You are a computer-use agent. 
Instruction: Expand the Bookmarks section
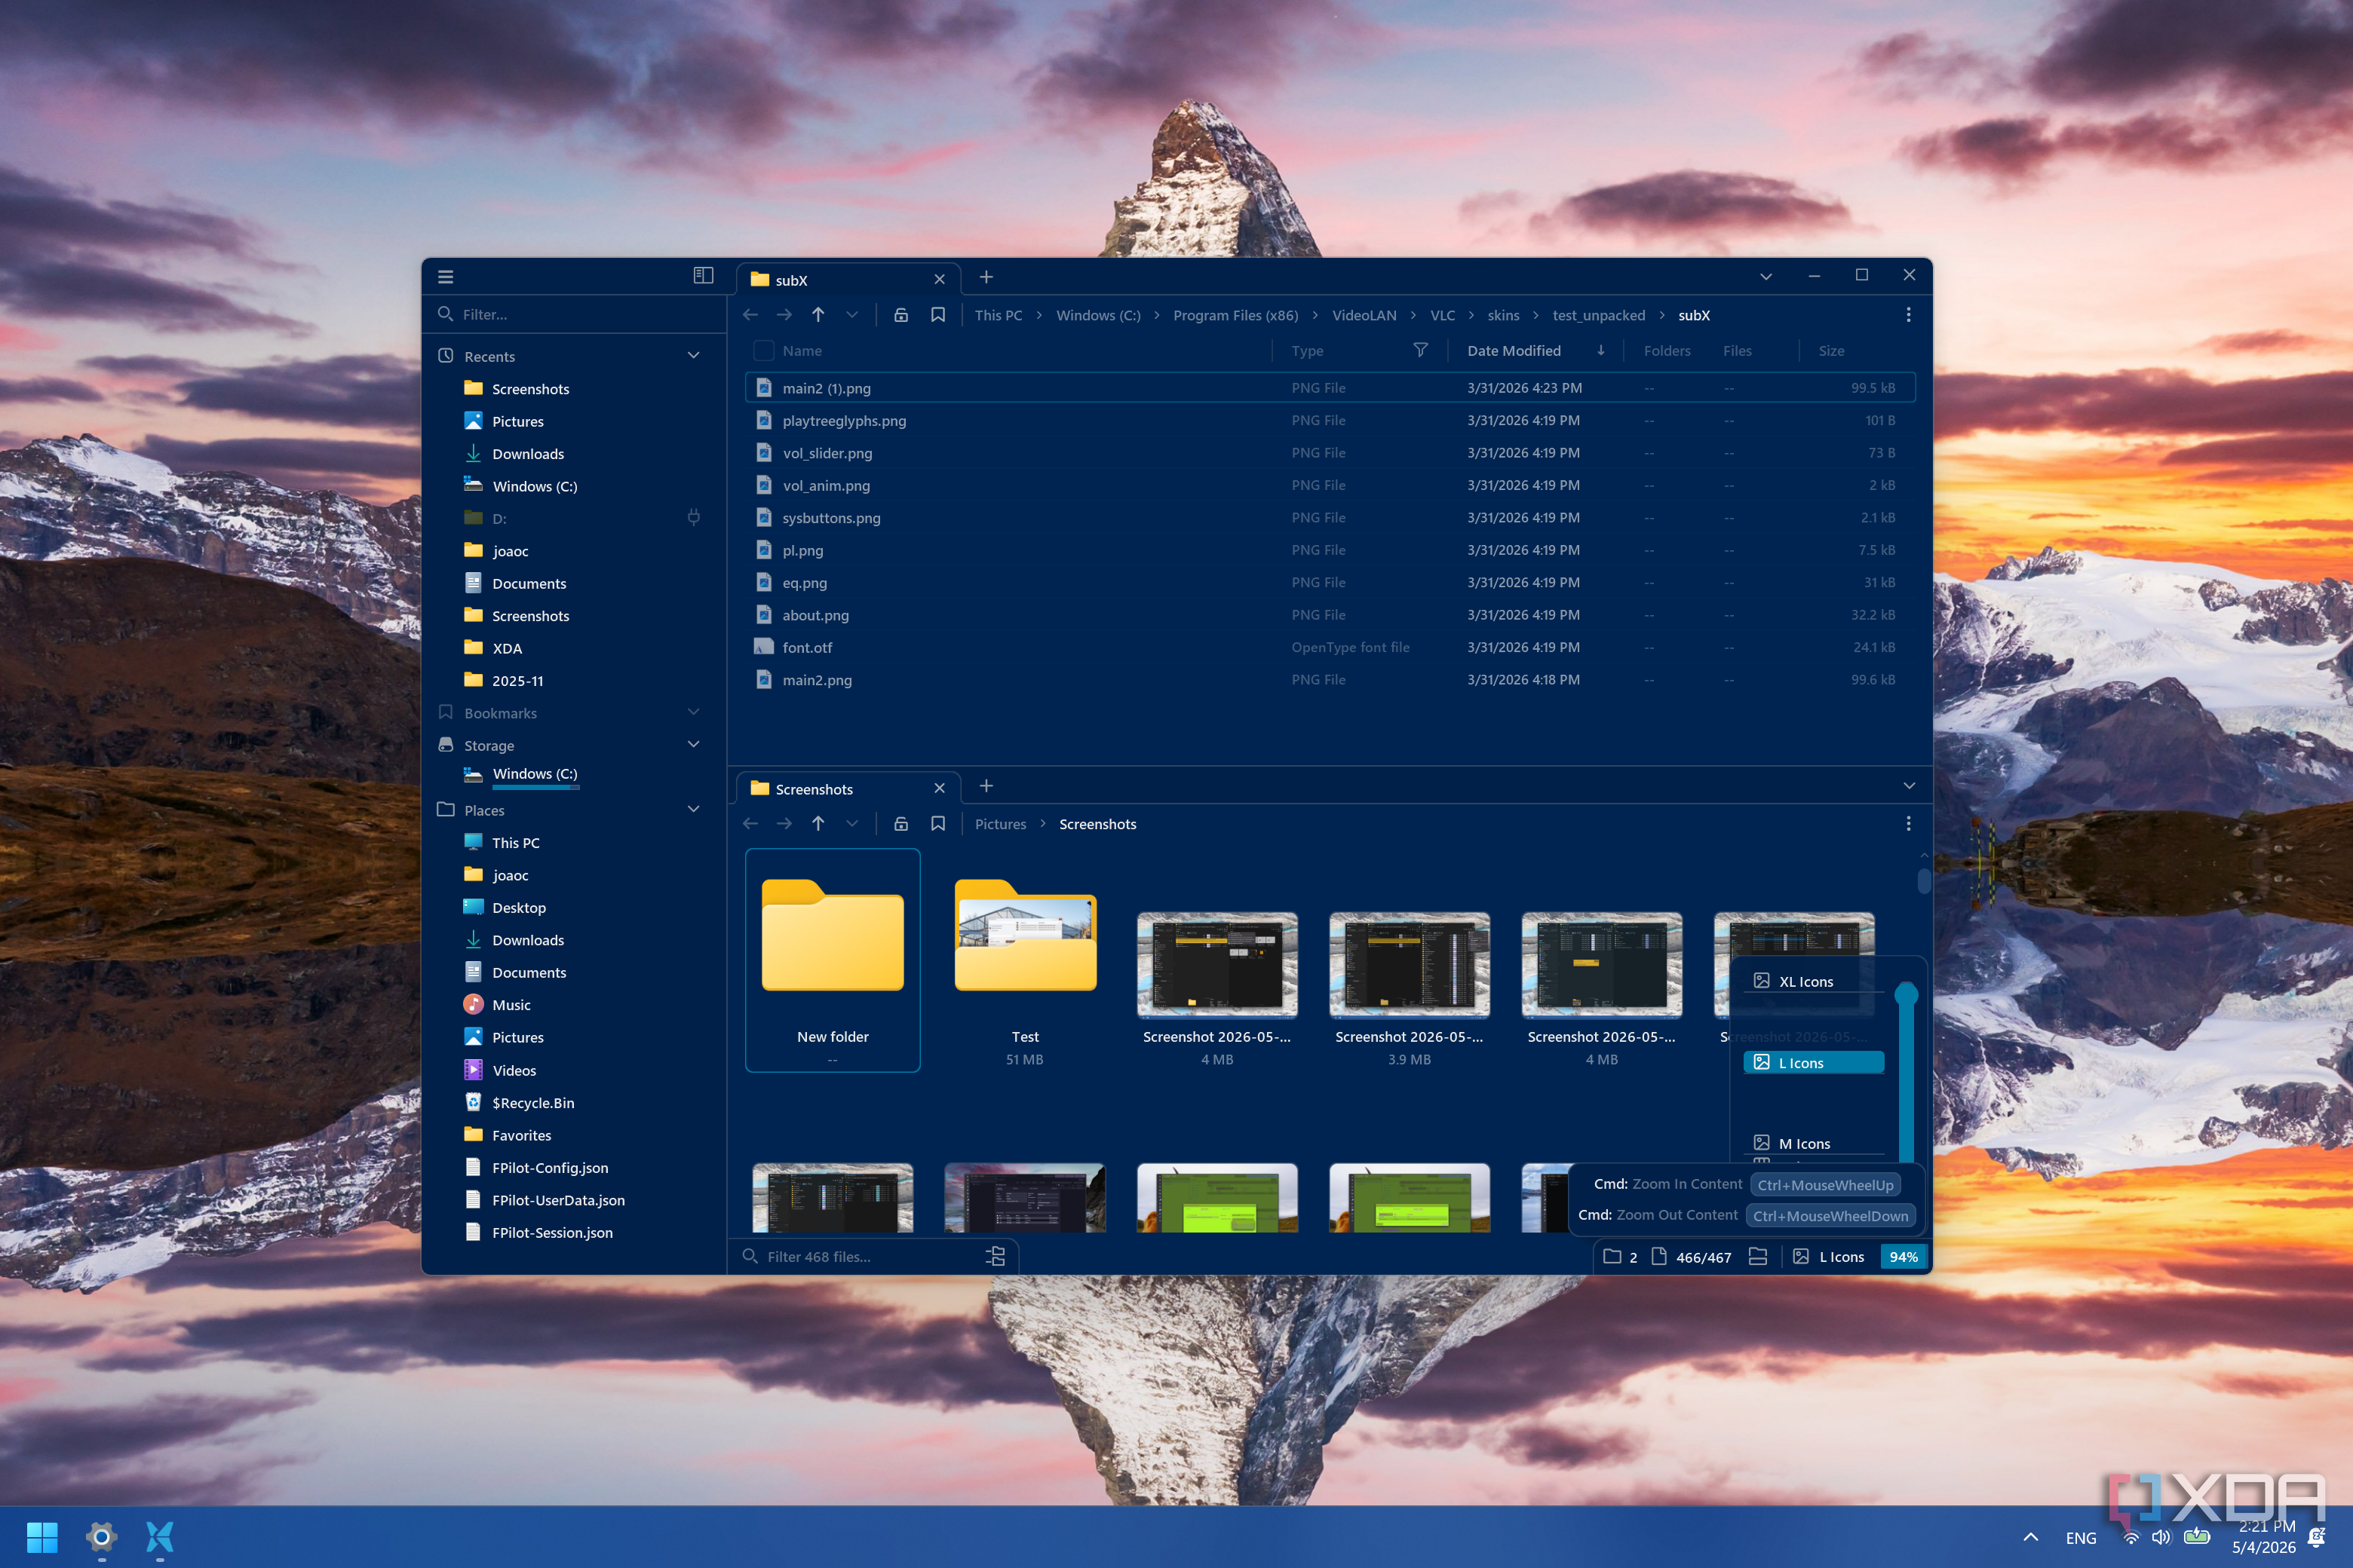point(693,713)
